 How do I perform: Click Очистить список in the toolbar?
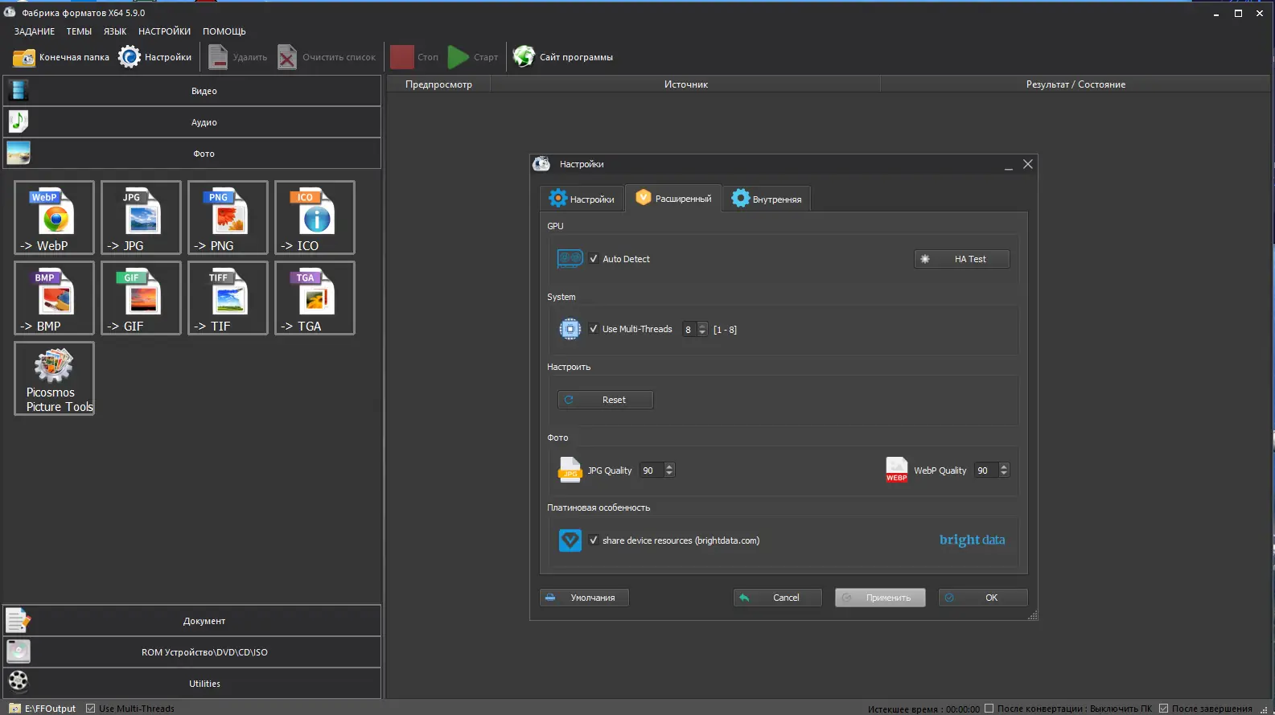pyautogui.click(x=327, y=57)
